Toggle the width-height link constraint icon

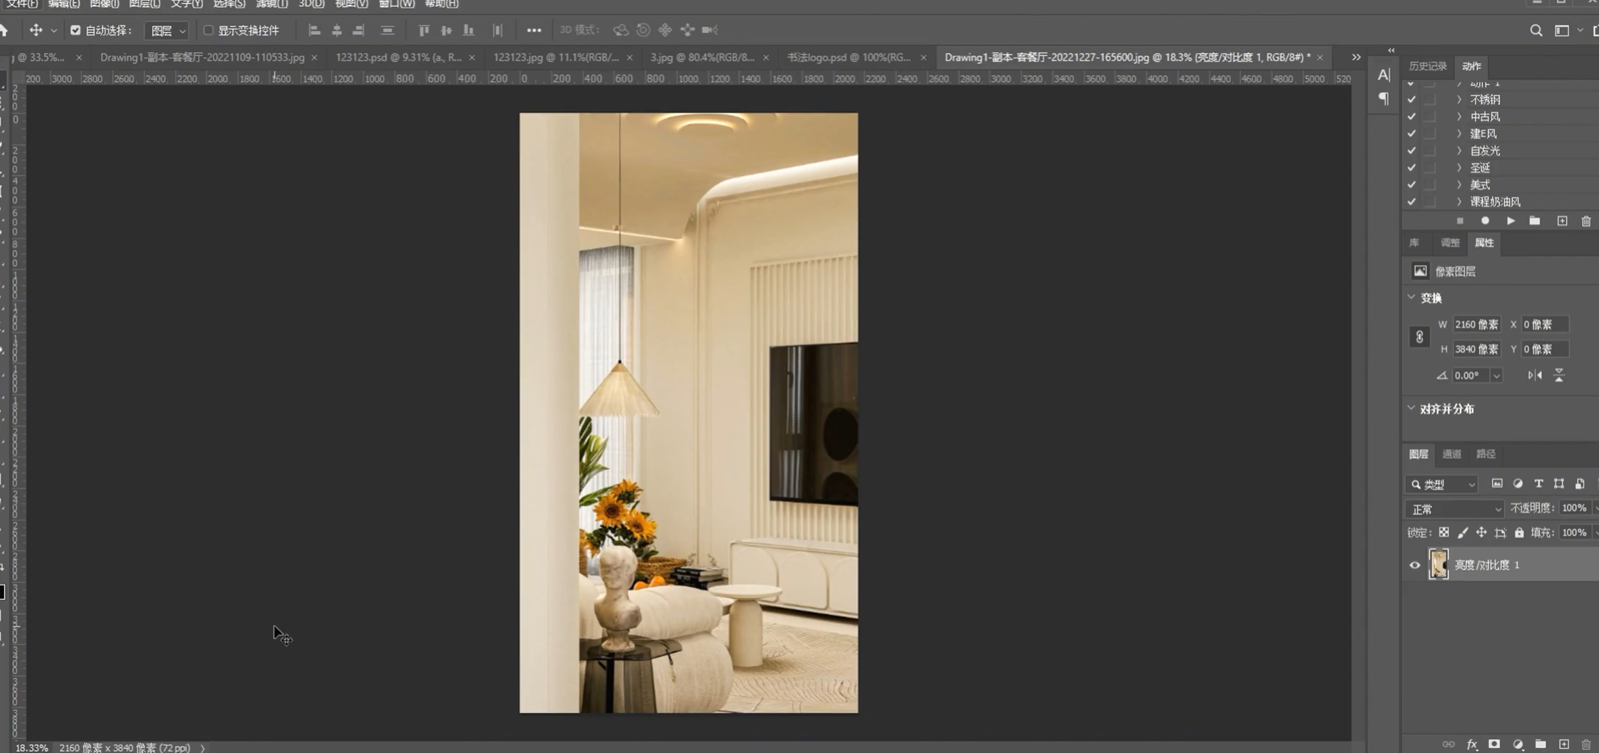tap(1419, 337)
